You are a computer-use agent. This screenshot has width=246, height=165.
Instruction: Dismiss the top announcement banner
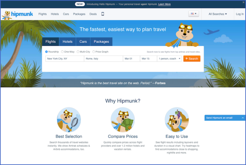pyautogui.click(x=244, y=2)
